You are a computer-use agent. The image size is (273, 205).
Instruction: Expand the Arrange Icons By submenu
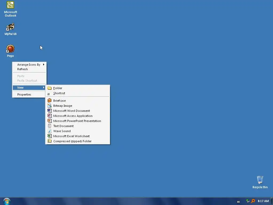(x=29, y=65)
